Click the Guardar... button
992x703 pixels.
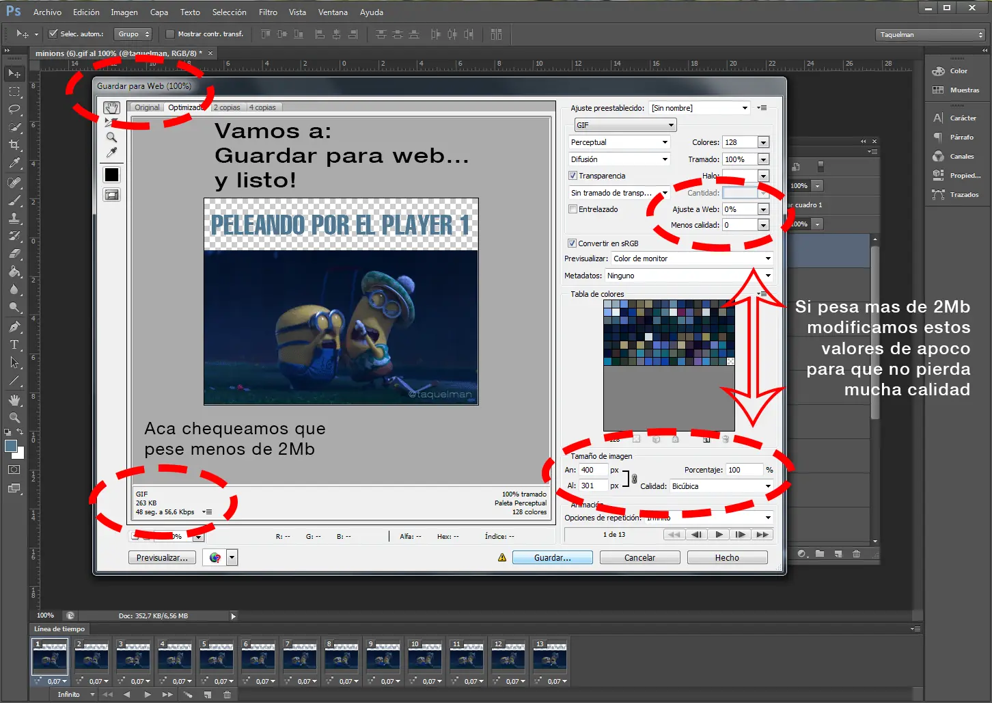(552, 558)
